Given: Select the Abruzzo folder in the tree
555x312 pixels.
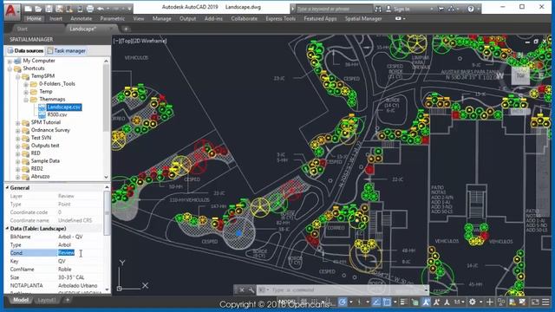Looking at the screenshot, I should coord(40,176).
